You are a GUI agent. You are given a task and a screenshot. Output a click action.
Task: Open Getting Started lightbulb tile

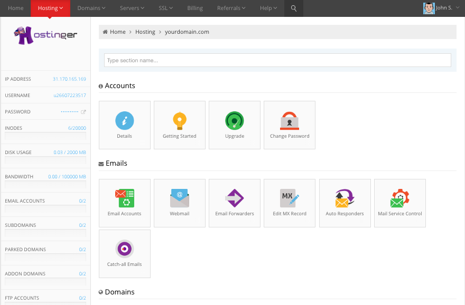180,125
